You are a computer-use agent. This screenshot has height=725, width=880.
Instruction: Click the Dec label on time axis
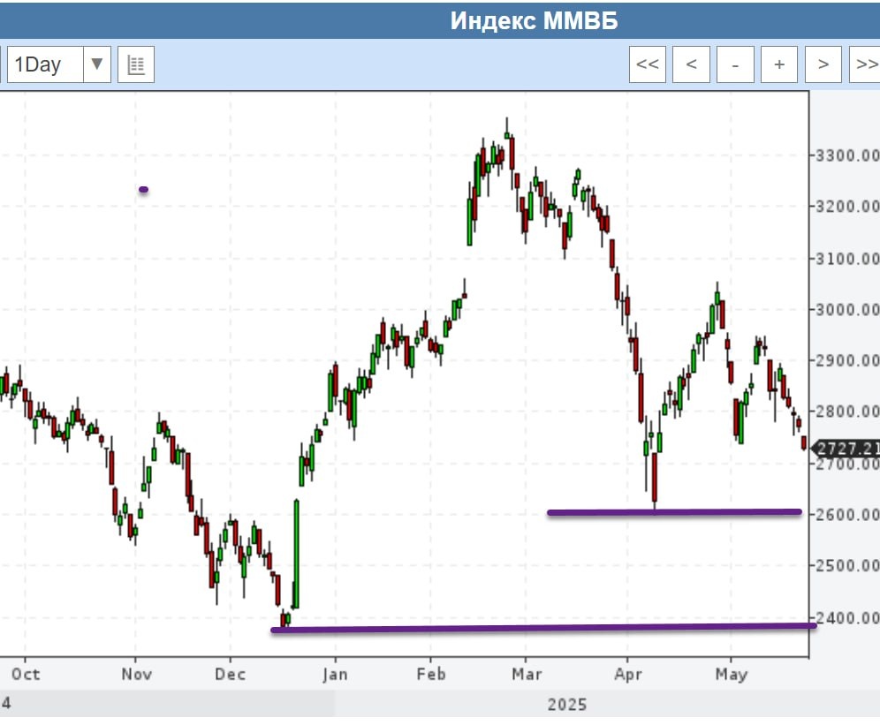click(x=230, y=674)
